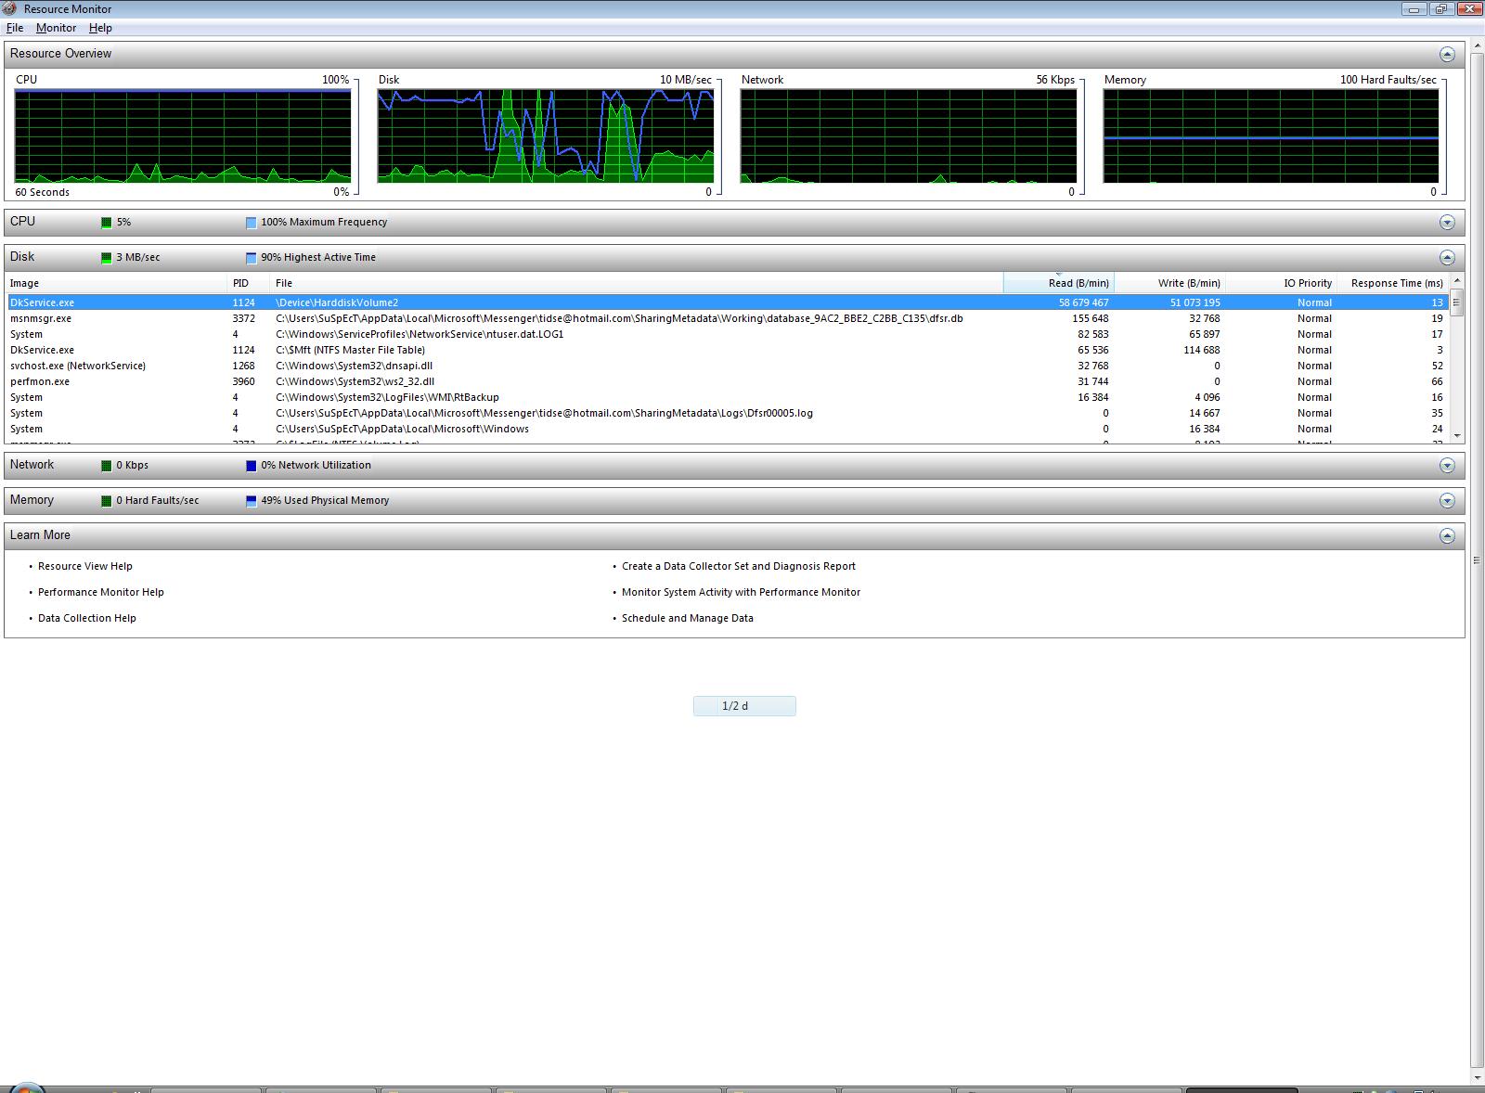1485x1093 pixels.
Task: Click the main window scroll down arrow
Action: click(1477, 1078)
